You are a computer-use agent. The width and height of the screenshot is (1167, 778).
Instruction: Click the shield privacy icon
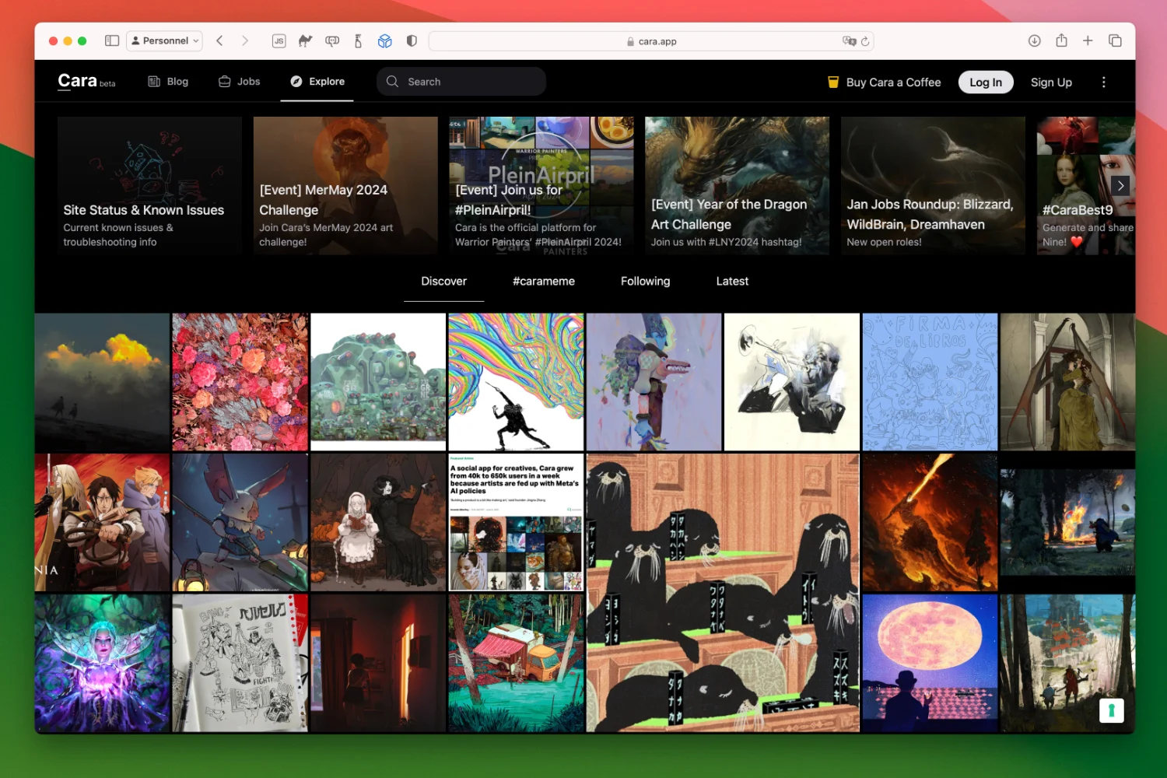click(x=412, y=41)
